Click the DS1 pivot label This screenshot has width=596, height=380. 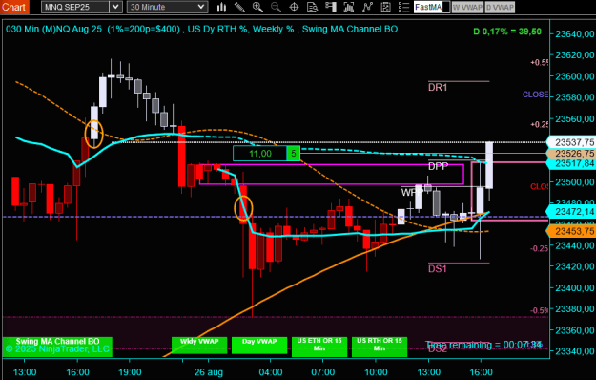(x=438, y=269)
